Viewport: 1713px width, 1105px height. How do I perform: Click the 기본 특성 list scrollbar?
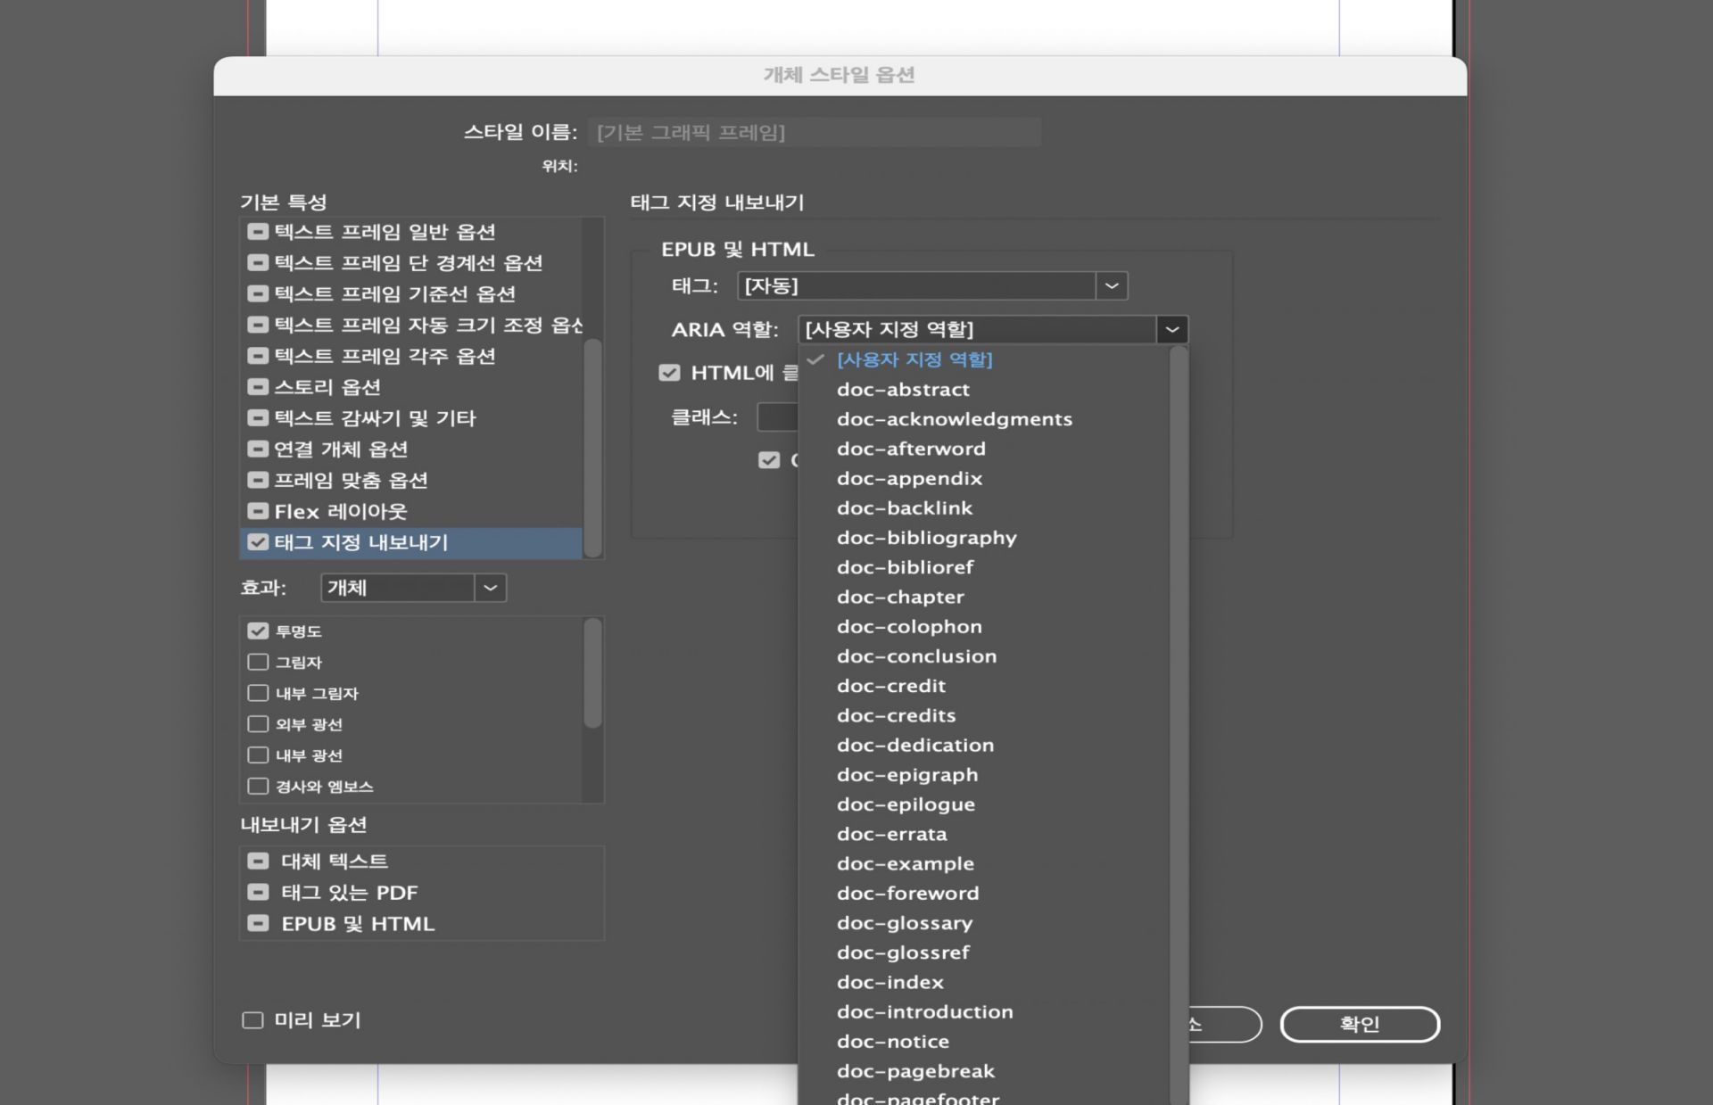point(592,446)
